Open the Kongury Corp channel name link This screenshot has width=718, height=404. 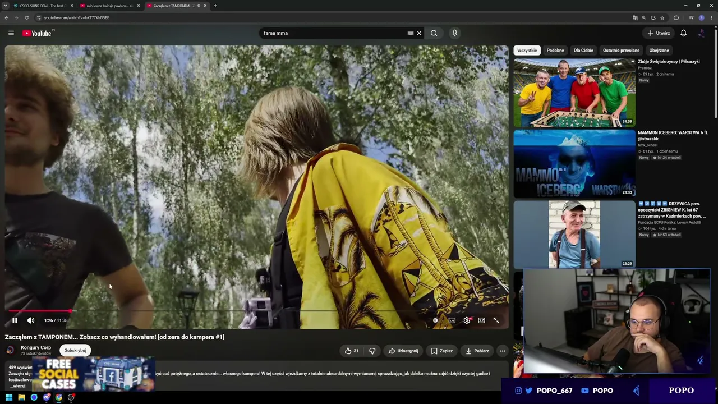click(36, 347)
